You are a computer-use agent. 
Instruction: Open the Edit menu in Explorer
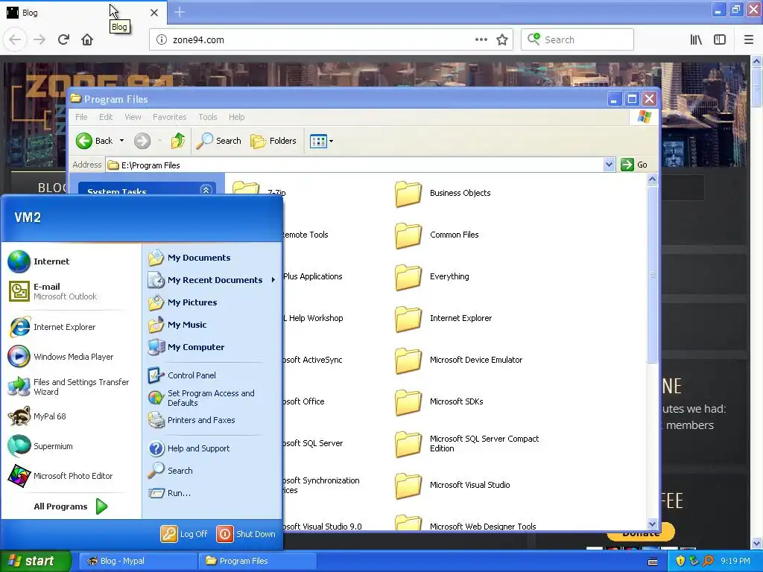coord(106,117)
